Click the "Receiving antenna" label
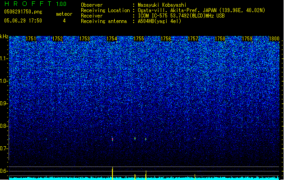This screenshot has height=180, width=284. [x=104, y=21]
